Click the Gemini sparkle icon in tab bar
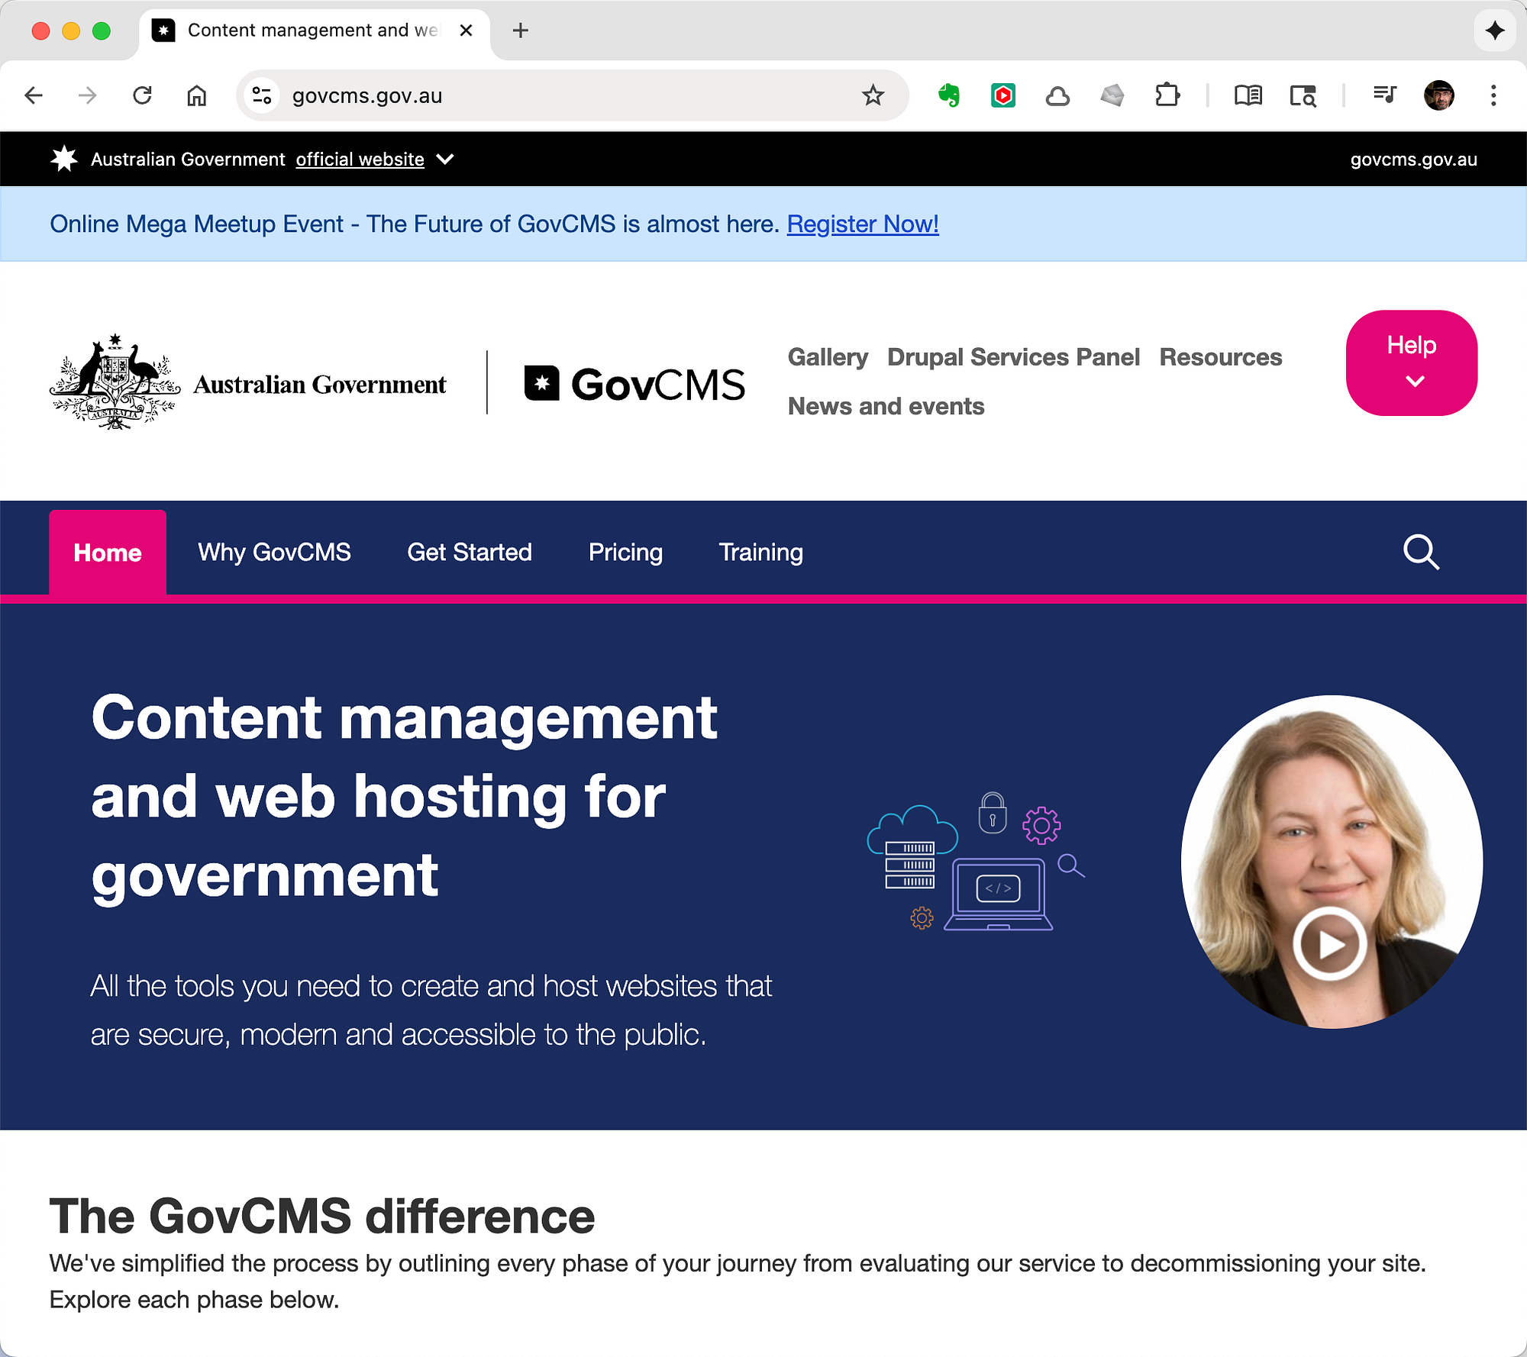The height and width of the screenshot is (1357, 1527). [x=1495, y=31]
